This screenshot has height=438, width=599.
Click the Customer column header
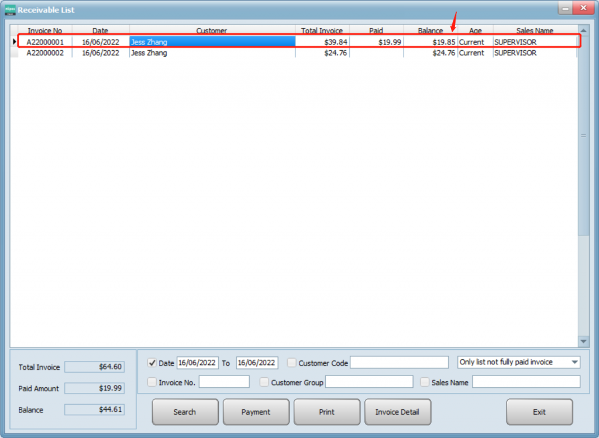point(212,30)
